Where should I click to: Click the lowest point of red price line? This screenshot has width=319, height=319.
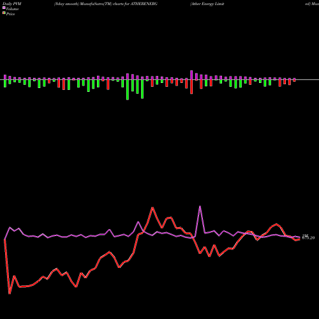coord(10,293)
